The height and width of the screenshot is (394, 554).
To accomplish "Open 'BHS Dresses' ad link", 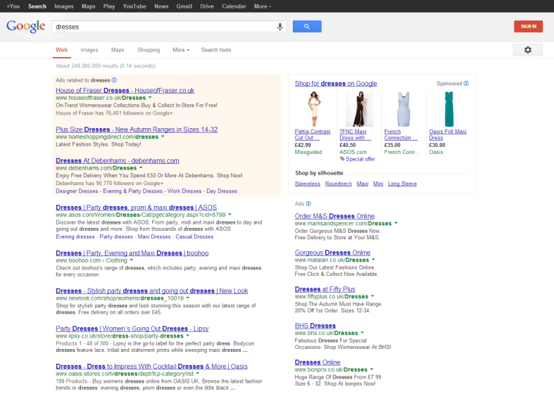I will [x=315, y=326].
